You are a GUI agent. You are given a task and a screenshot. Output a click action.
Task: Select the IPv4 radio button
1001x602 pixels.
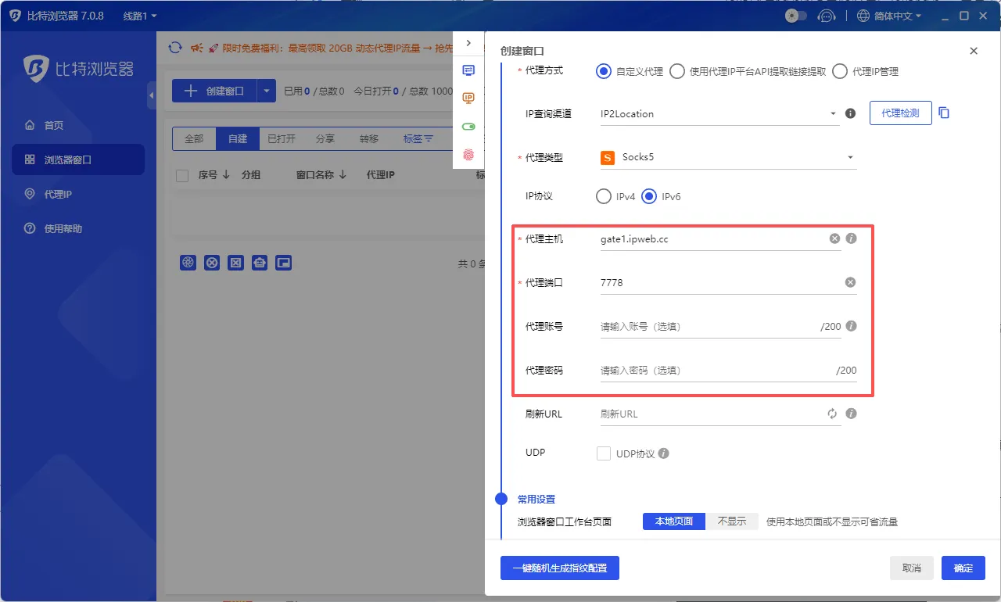(603, 196)
